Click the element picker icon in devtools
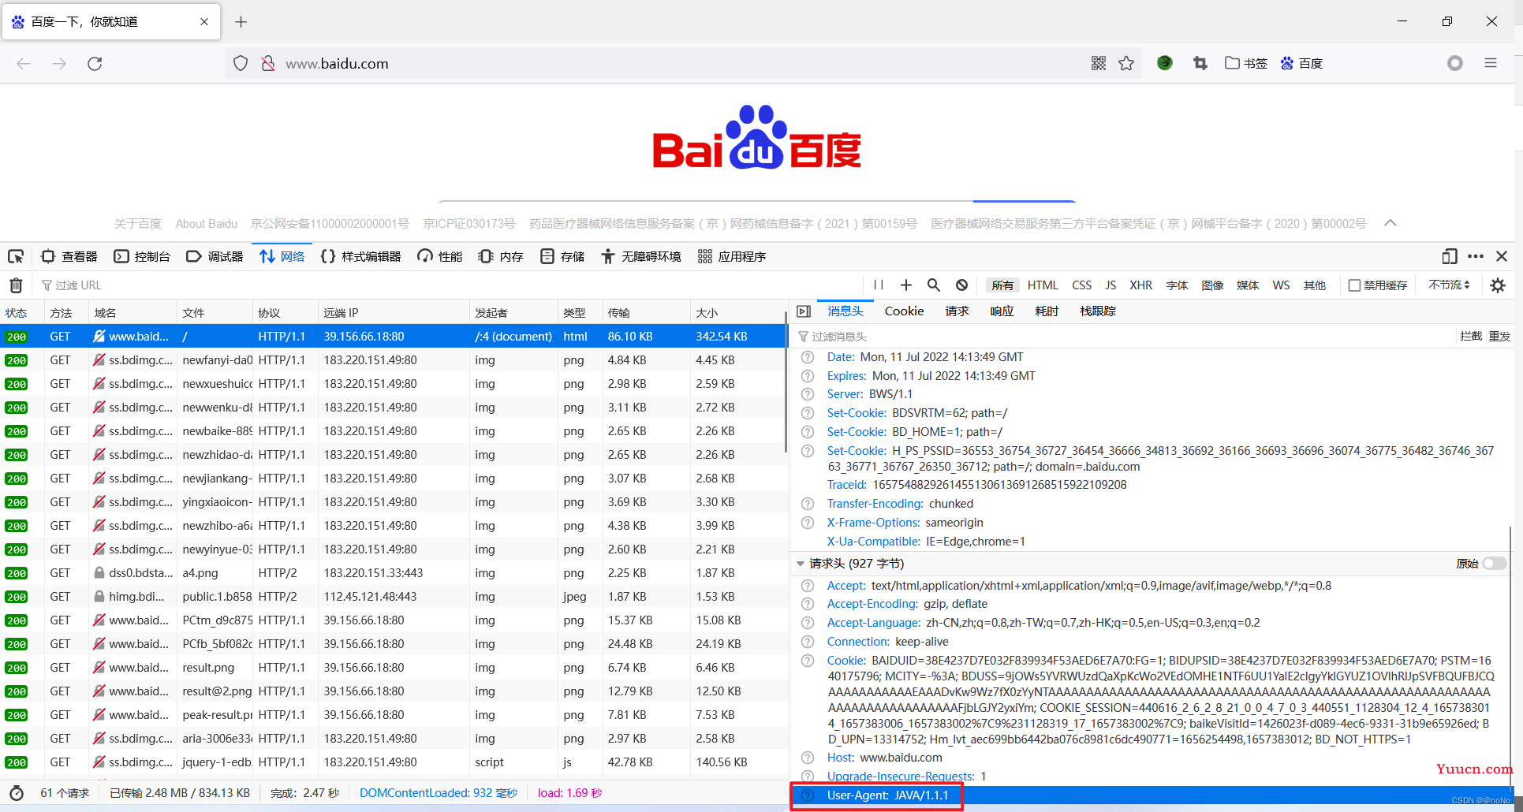The image size is (1523, 812). click(16, 256)
